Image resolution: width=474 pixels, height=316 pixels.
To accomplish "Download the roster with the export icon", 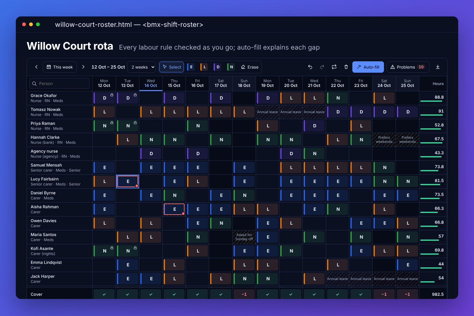I will point(438,67).
